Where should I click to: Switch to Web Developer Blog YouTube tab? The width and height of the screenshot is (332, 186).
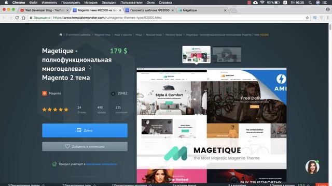click(44, 10)
